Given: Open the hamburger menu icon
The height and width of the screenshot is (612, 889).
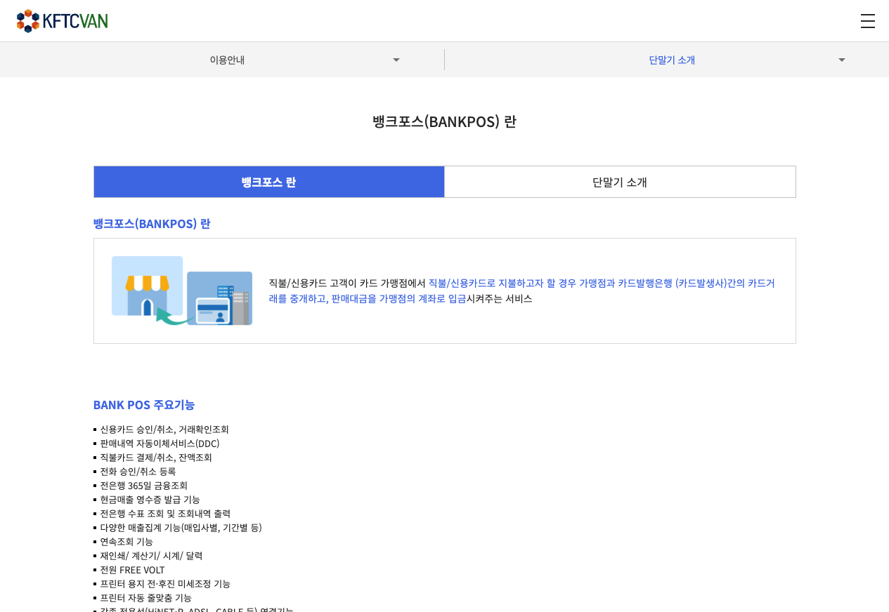Looking at the screenshot, I should coord(868,21).
